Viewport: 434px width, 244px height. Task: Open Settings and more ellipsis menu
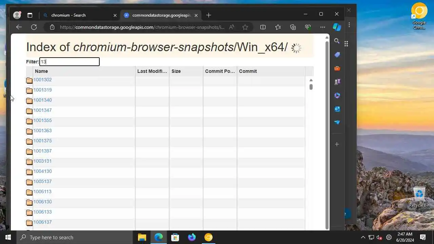pyautogui.click(x=323, y=27)
